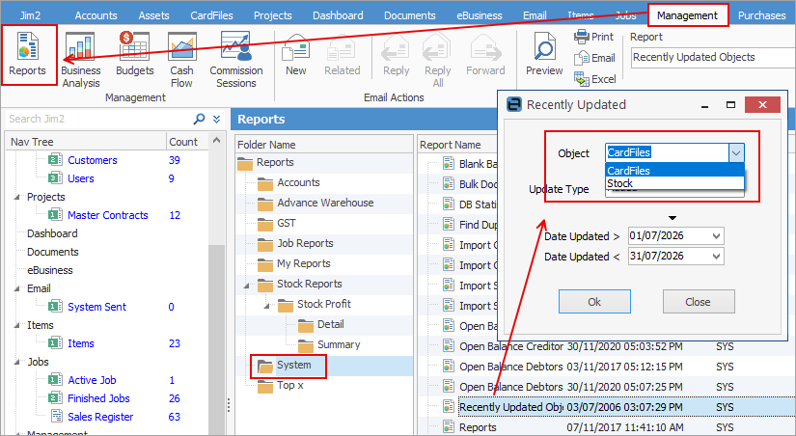The width and height of the screenshot is (796, 436).
Task: Click the Close button in dialog
Action: pyautogui.click(x=699, y=302)
